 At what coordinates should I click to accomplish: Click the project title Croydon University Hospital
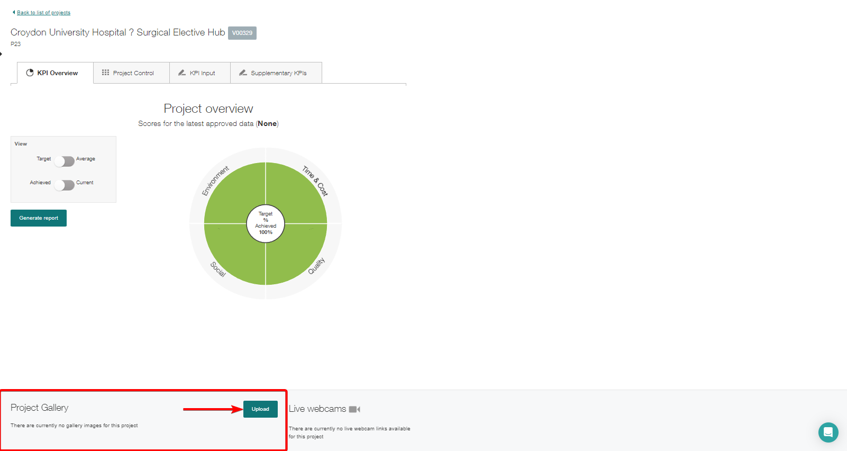tap(118, 32)
